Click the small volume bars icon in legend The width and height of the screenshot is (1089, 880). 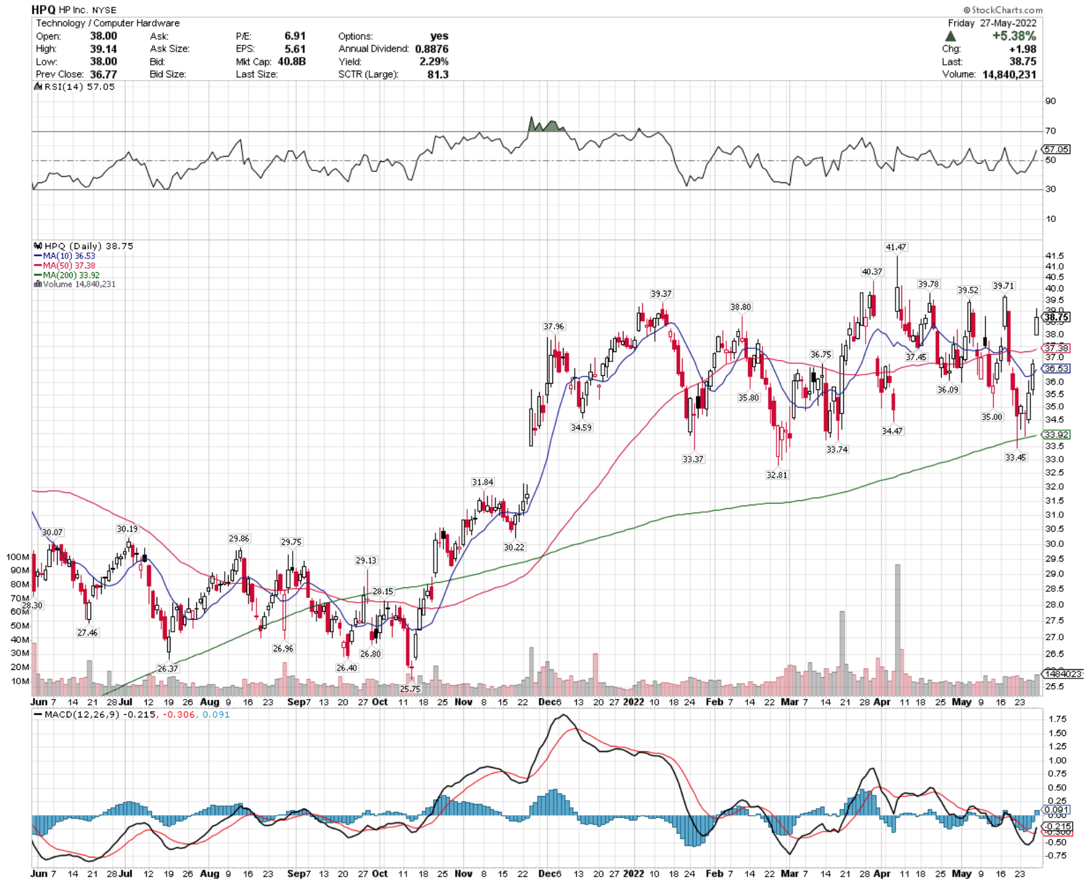point(37,284)
